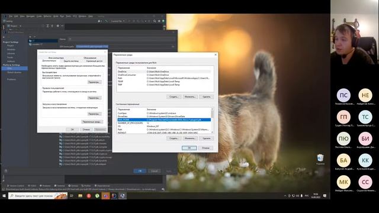Switch to Оборудование tab
Viewport: 379px width, 213px height.
point(90,58)
